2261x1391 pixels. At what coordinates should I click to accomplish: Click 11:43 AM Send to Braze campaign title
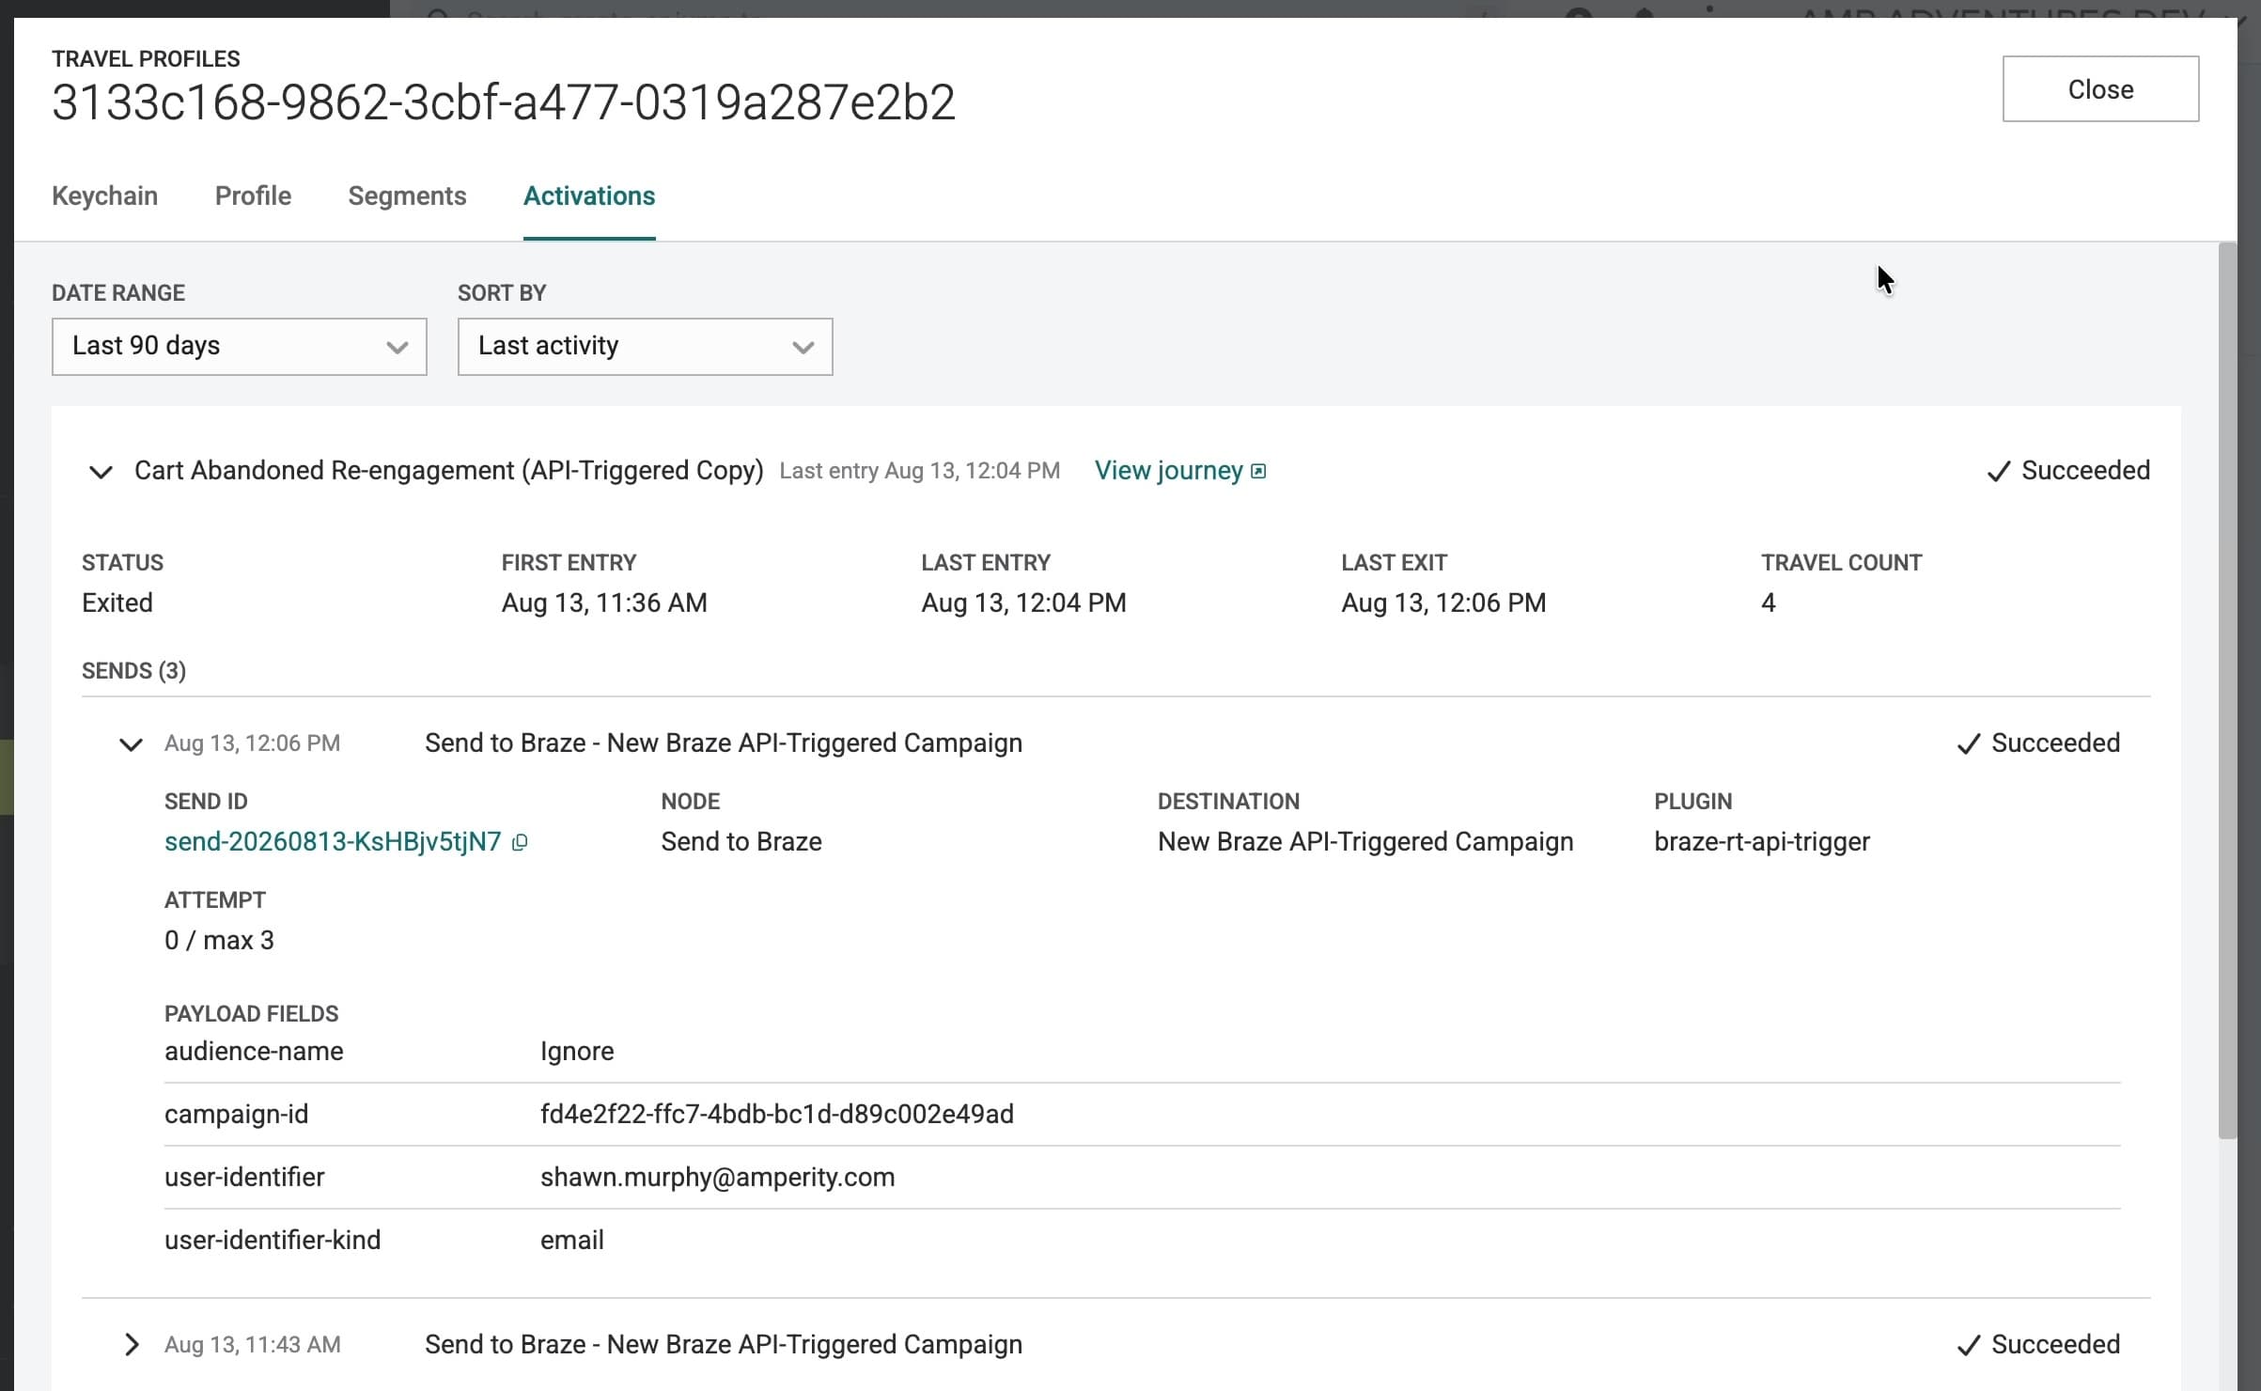(x=724, y=1344)
